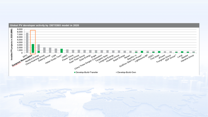Click the "Masdar" axis label
The image size is (208, 117).
[185, 57]
